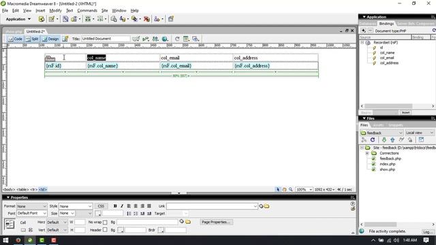Image resolution: width=436 pixels, height=245 pixels.
Task: Click the CSS button in Properties
Action: pyautogui.click(x=101, y=206)
